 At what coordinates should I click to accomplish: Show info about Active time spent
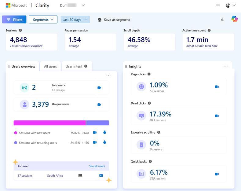pos(209,30)
